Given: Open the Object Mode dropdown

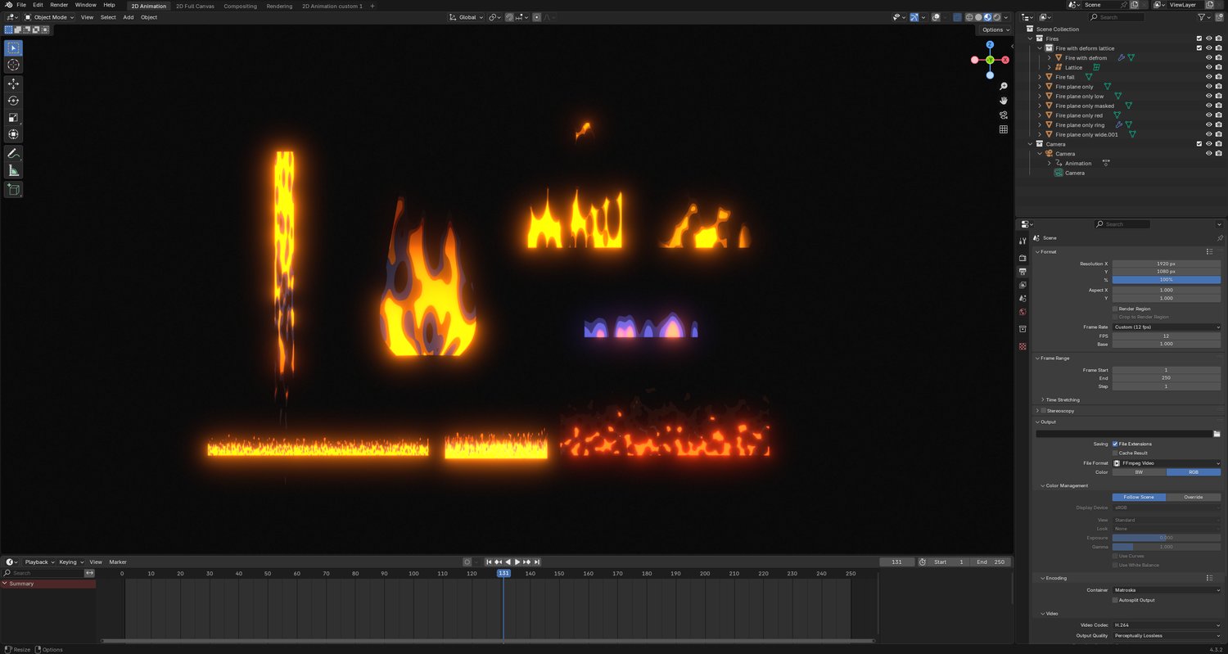Looking at the screenshot, I should (49, 17).
